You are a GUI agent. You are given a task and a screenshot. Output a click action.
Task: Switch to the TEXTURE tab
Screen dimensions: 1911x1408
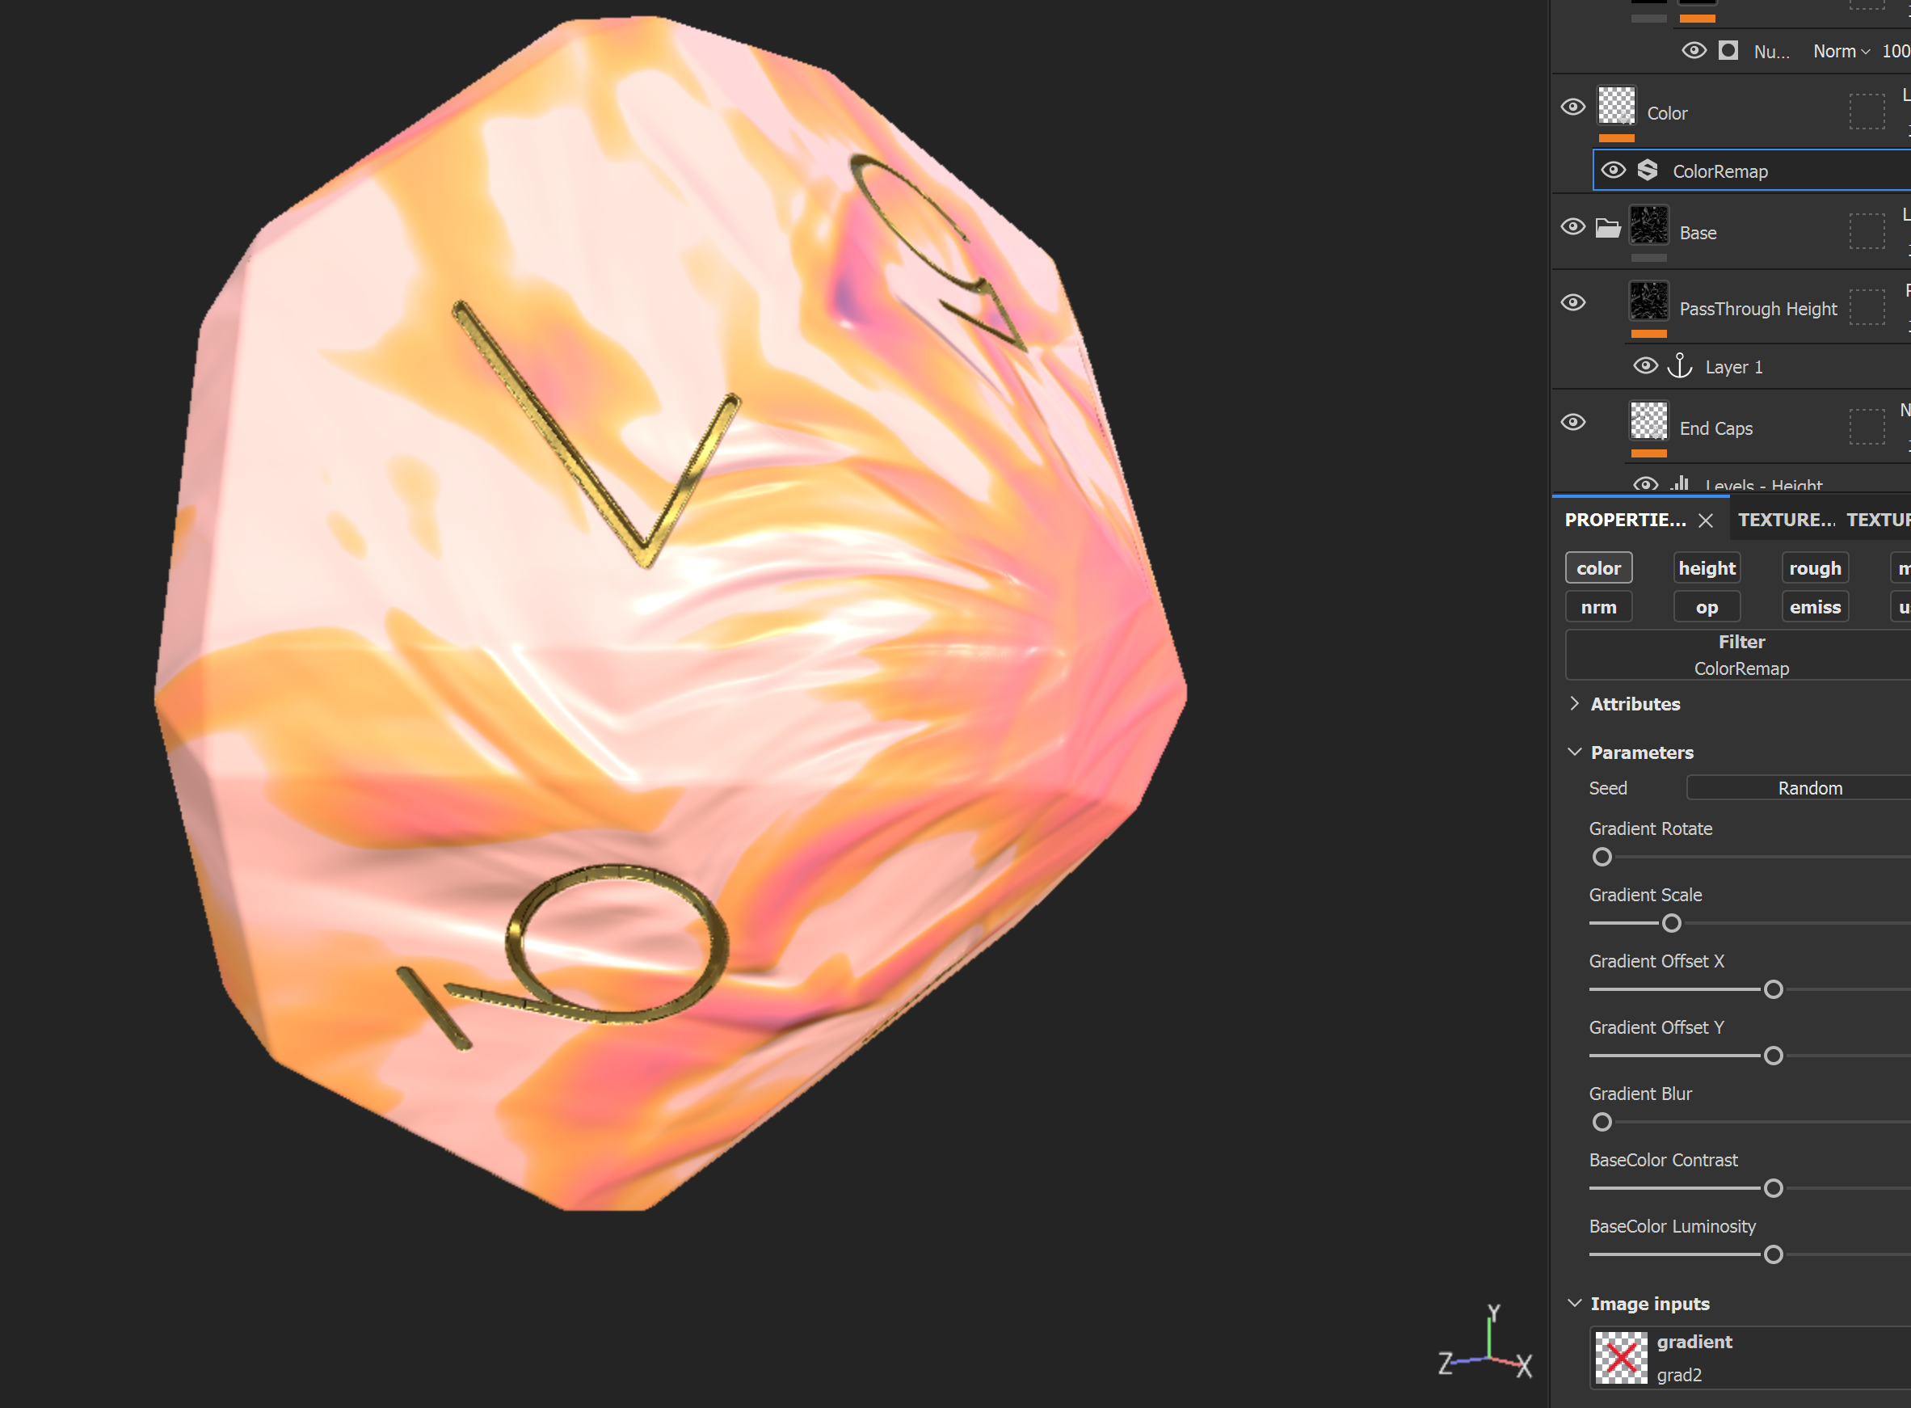(x=1787, y=519)
